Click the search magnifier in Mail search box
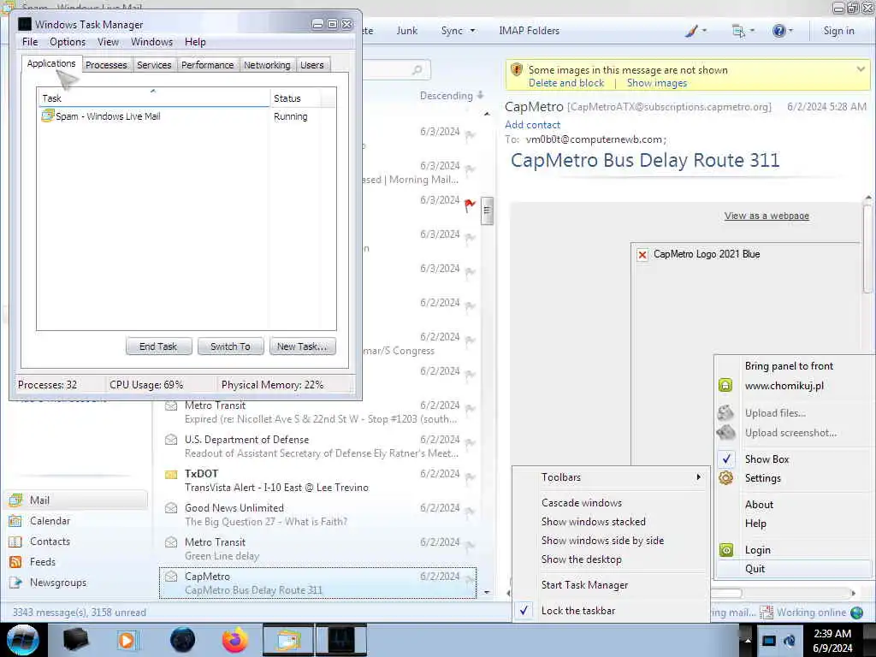 [417, 70]
